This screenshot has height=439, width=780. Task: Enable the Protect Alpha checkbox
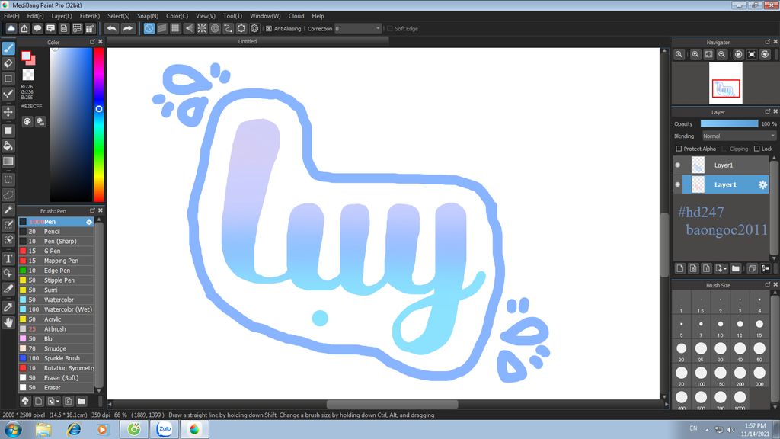click(679, 149)
